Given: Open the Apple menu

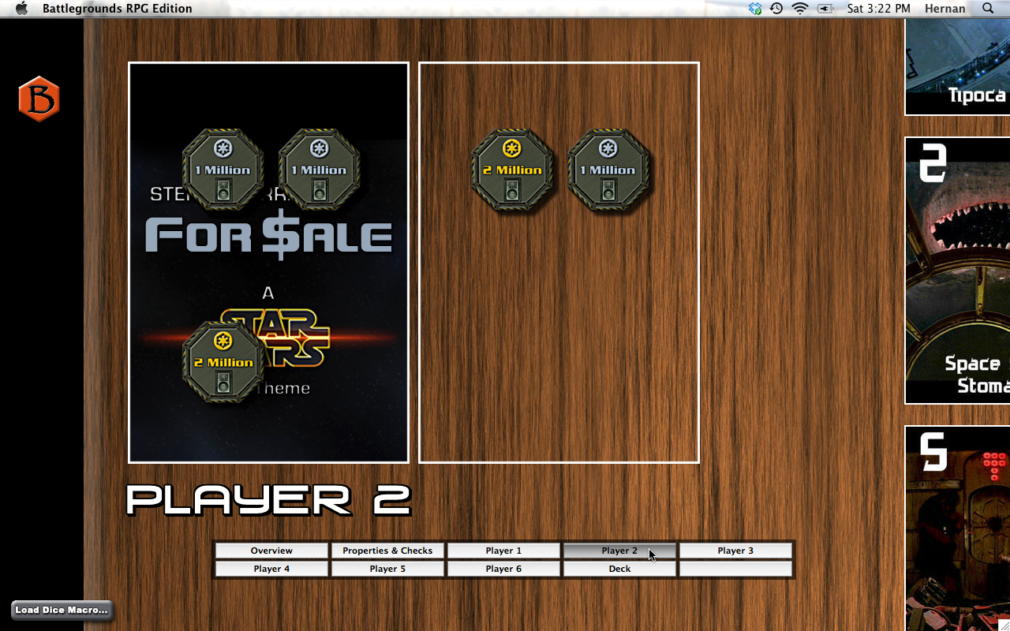Looking at the screenshot, I should (21, 9).
